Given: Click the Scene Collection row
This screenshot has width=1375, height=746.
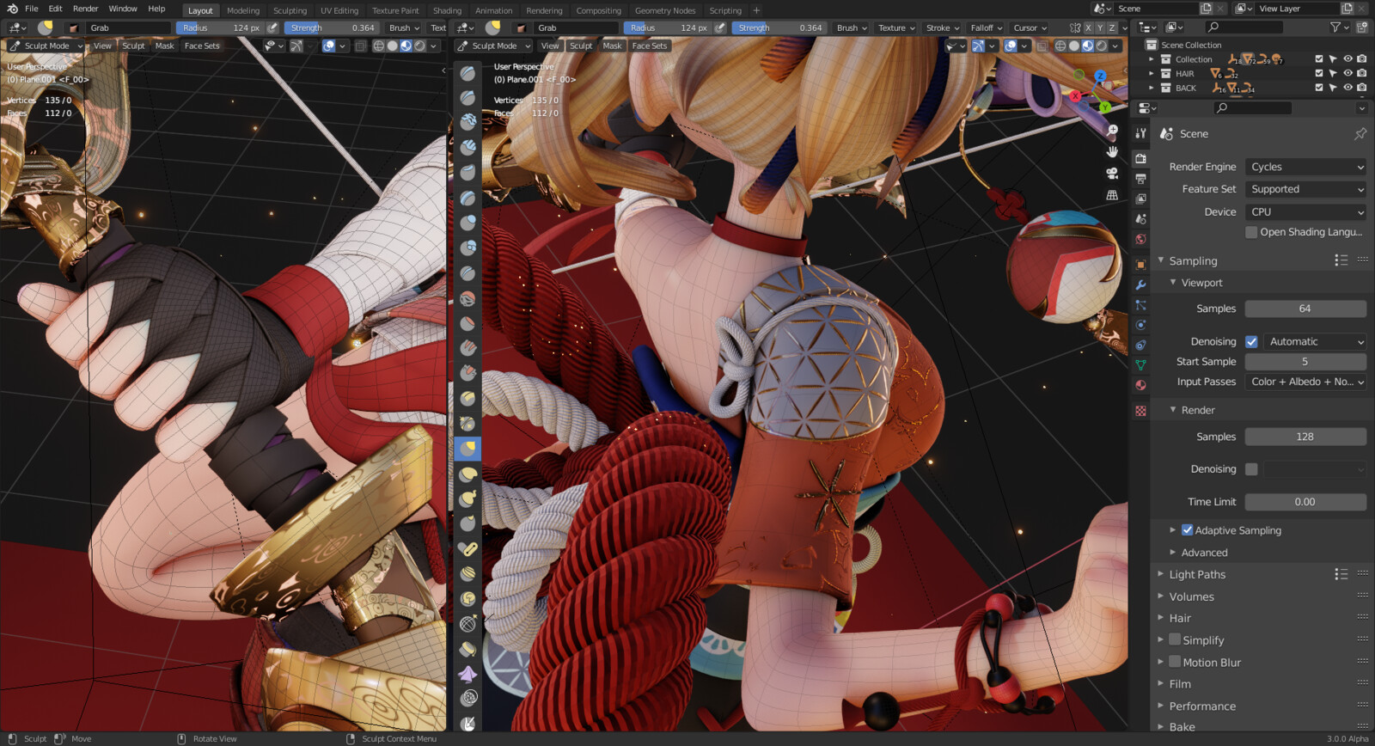Looking at the screenshot, I should pyautogui.click(x=1191, y=45).
